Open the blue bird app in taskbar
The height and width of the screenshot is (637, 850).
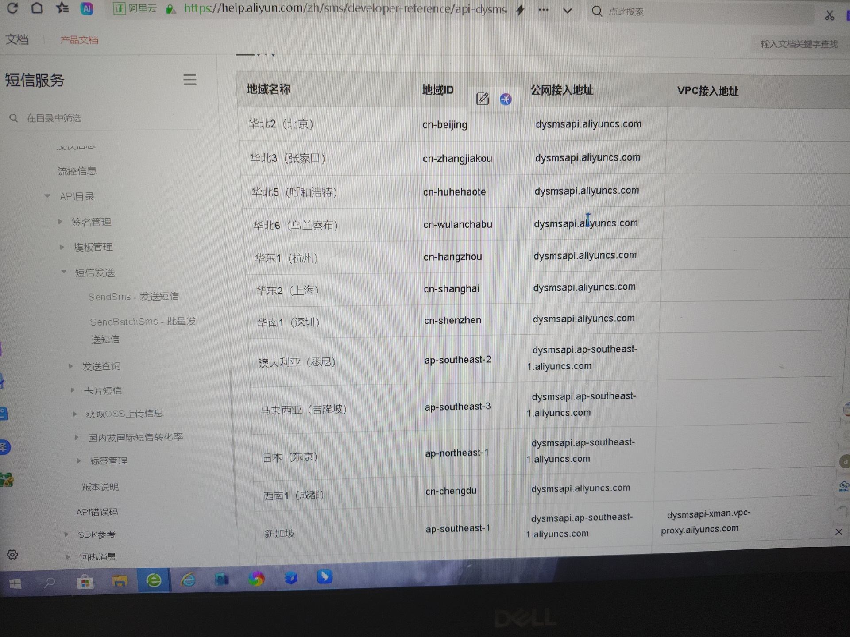click(325, 576)
